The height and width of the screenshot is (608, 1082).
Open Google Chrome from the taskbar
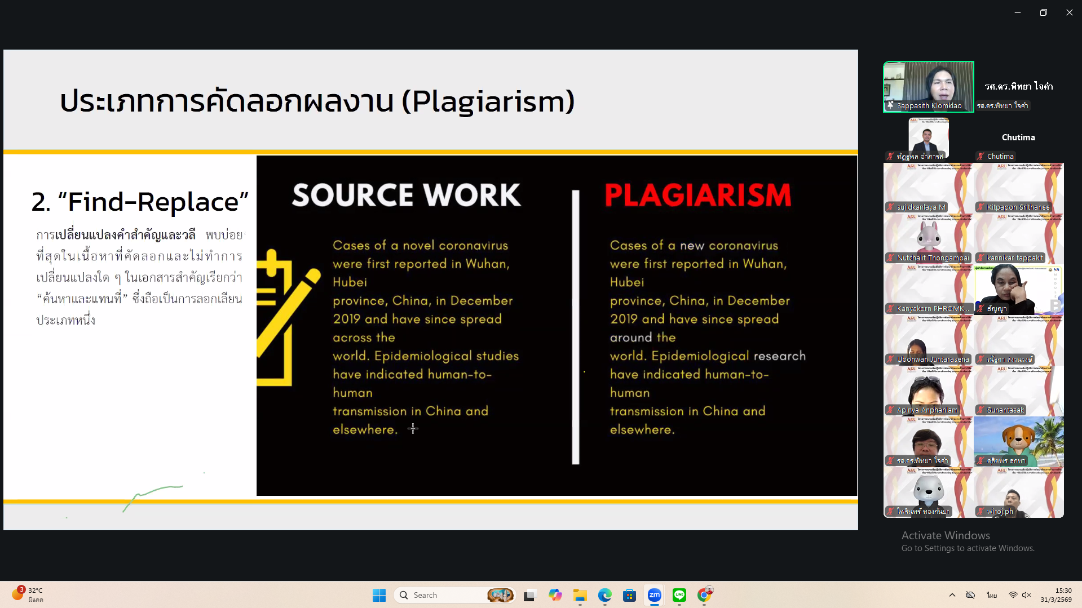(704, 595)
